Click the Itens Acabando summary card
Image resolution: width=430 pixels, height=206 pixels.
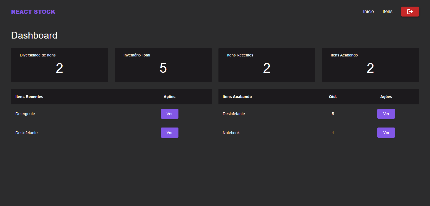[370, 65]
